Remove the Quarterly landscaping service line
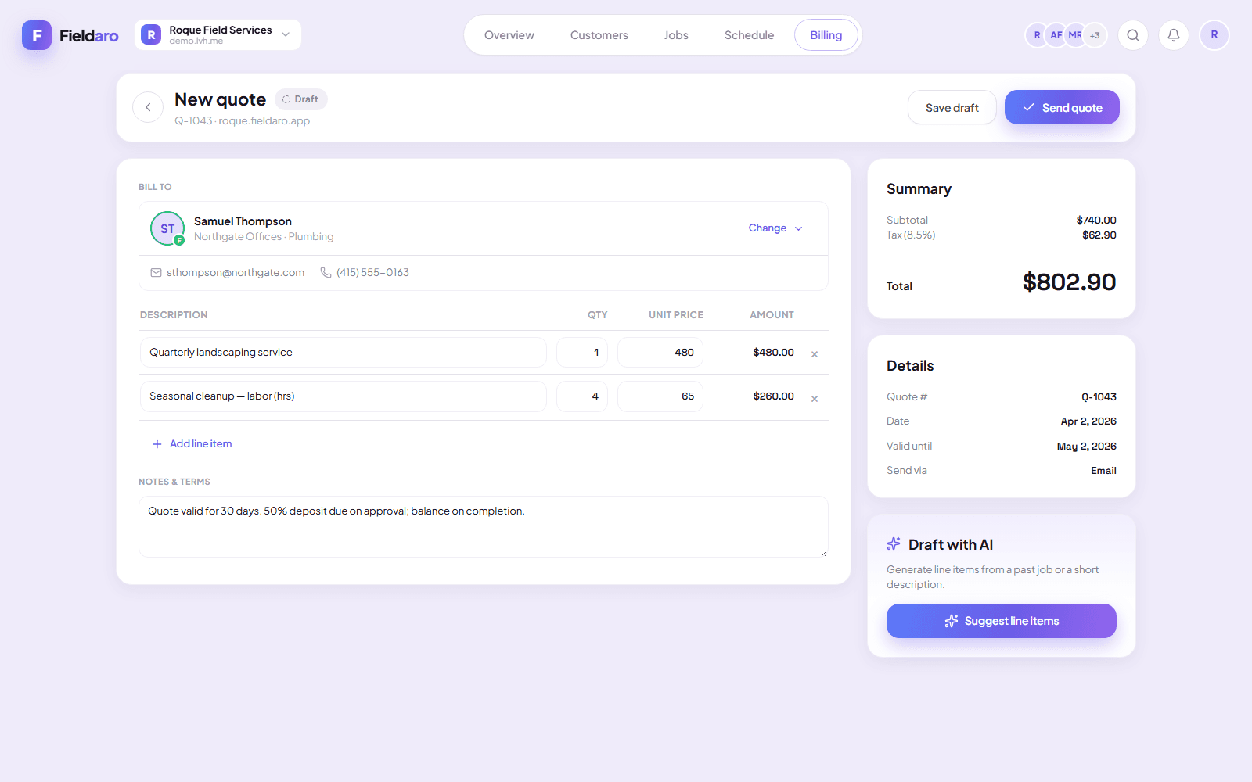The height and width of the screenshot is (782, 1252). tap(815, 354)
